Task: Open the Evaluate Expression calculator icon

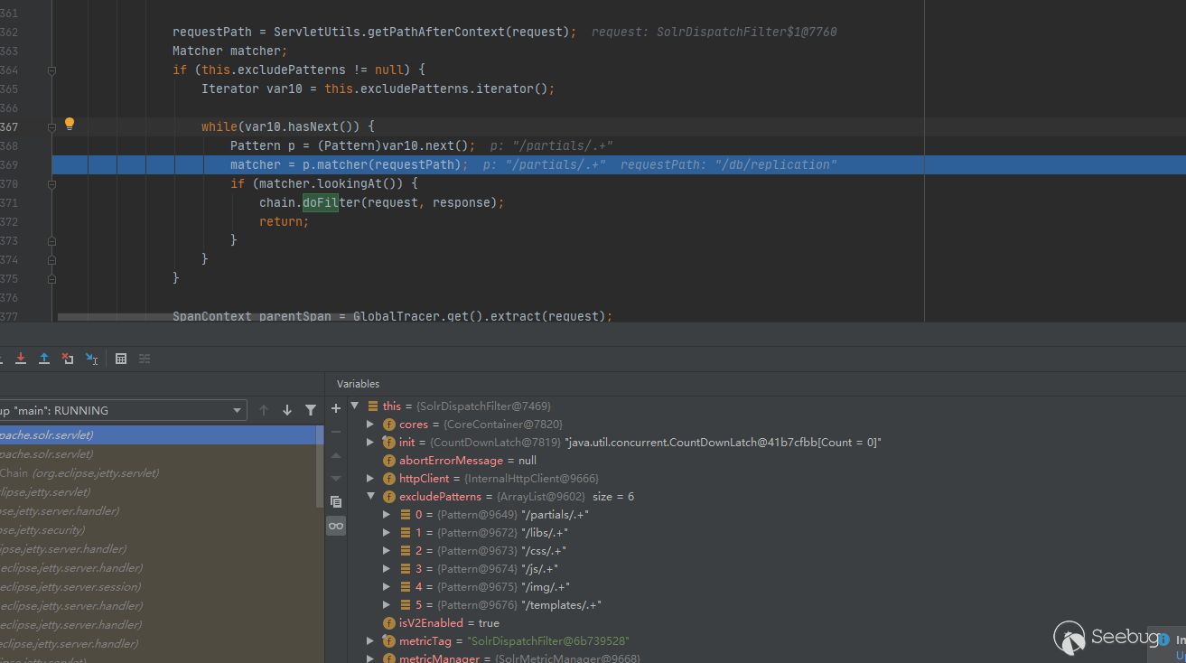Action: [x=121, y=359]
